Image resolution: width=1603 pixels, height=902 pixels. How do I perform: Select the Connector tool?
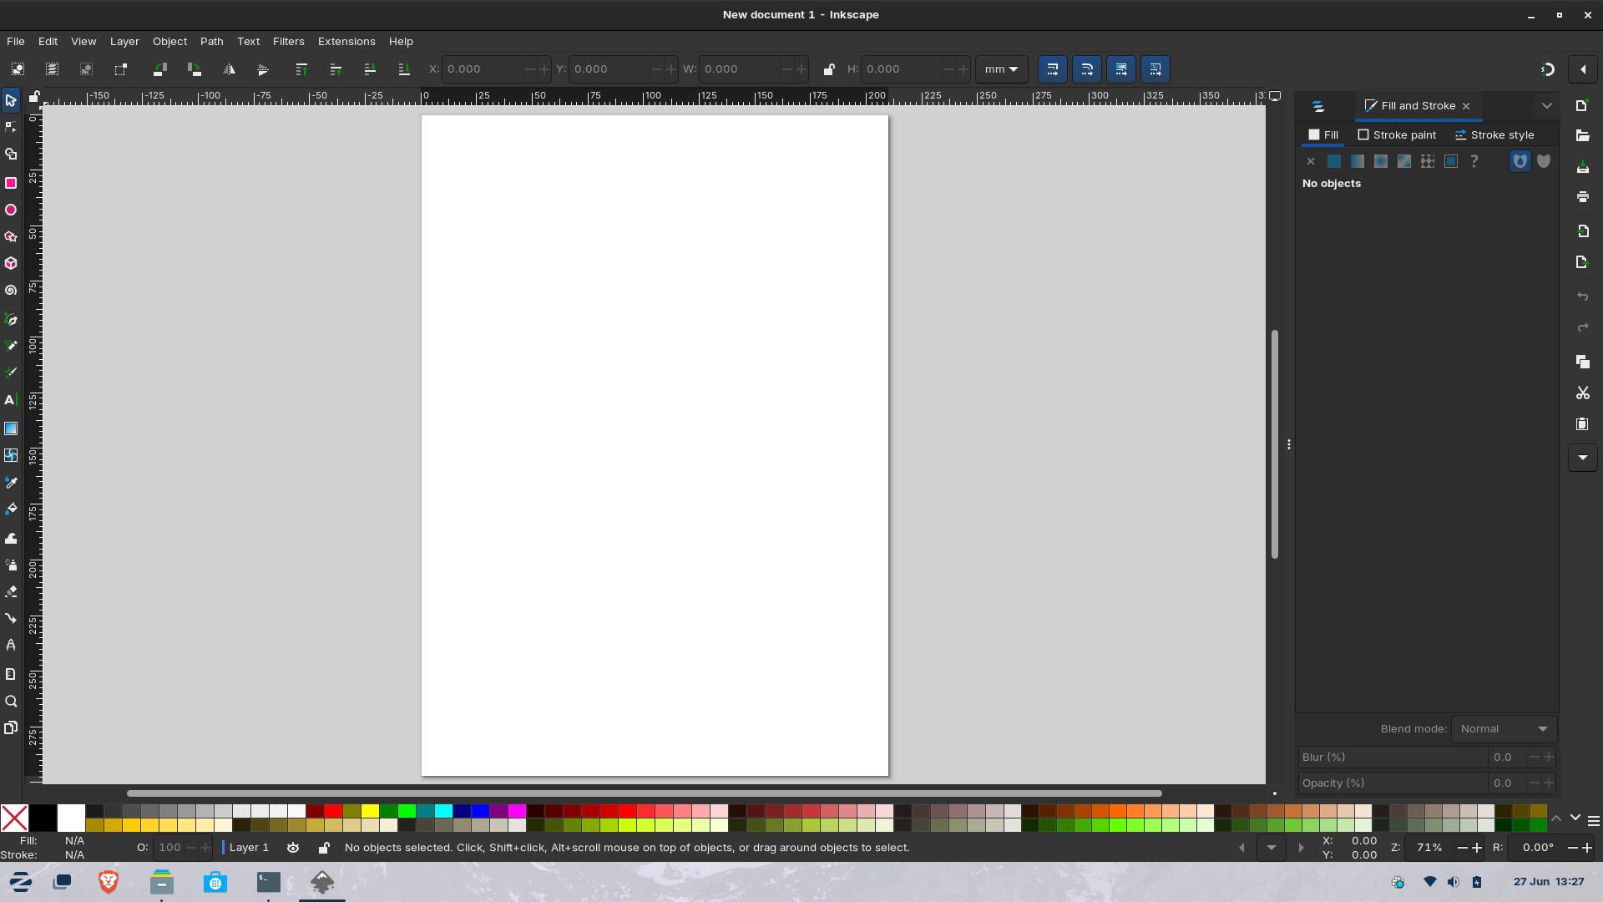[x=11, y=619]
